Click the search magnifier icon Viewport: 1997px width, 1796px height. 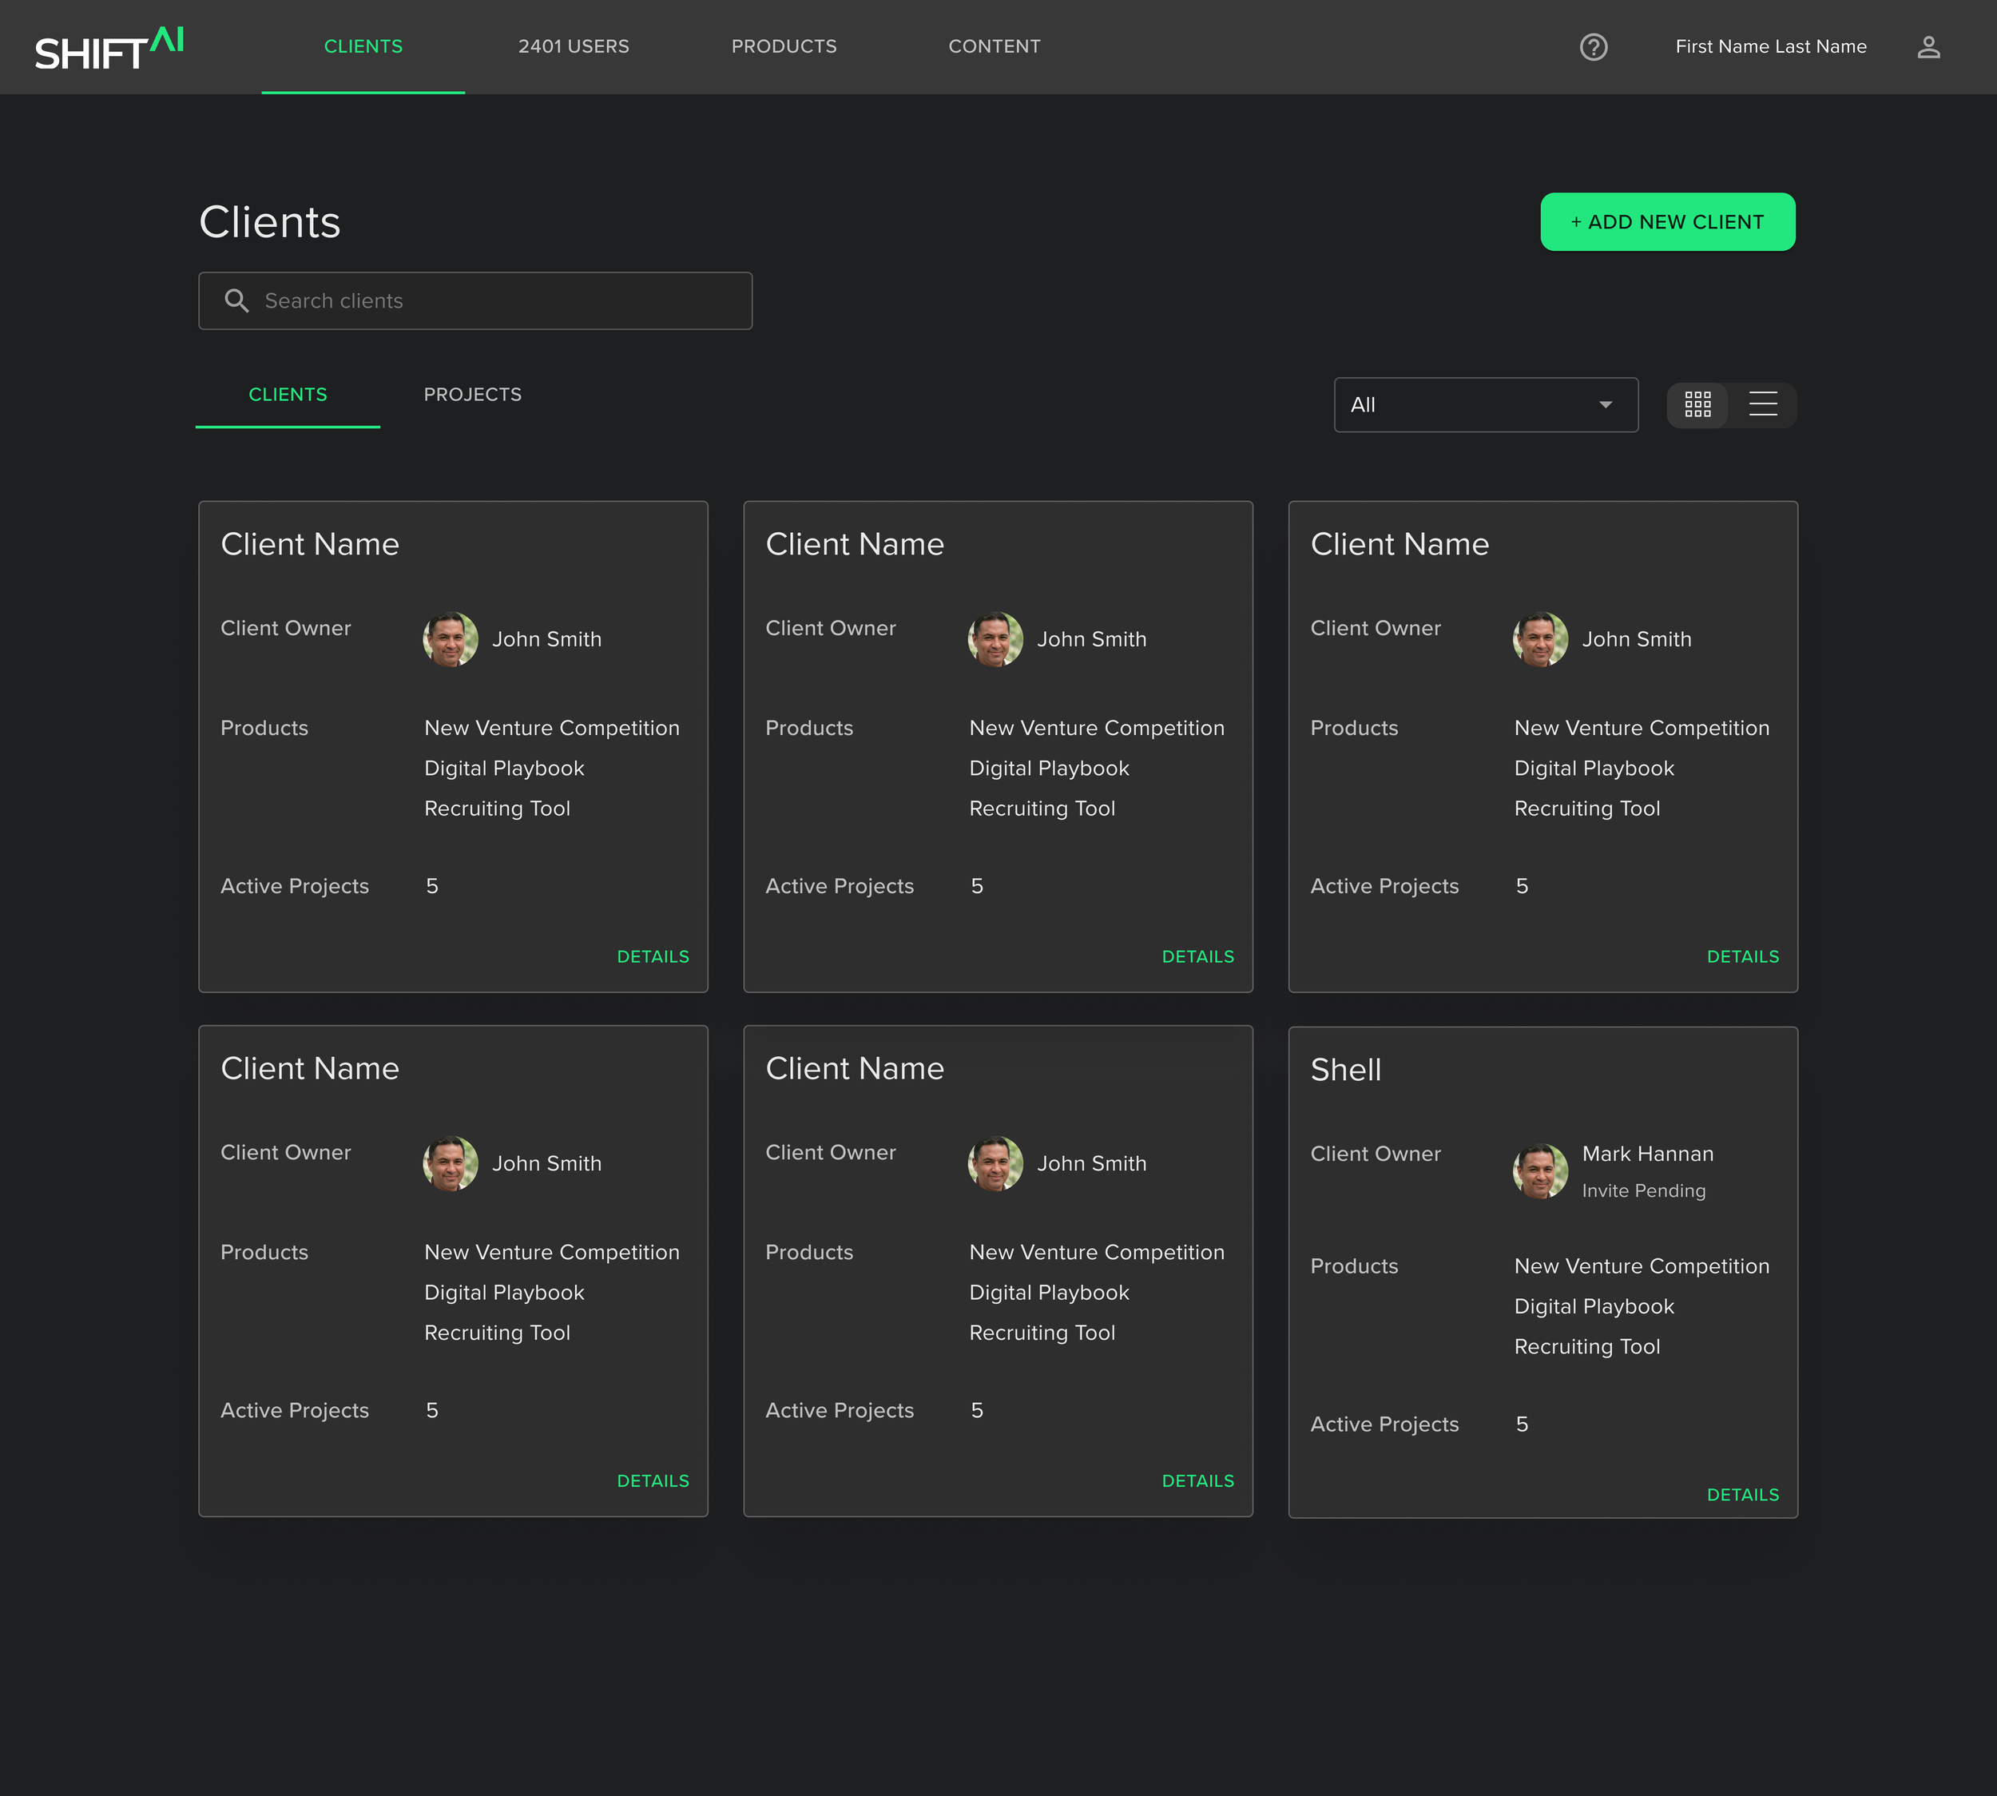click(236, 301)
